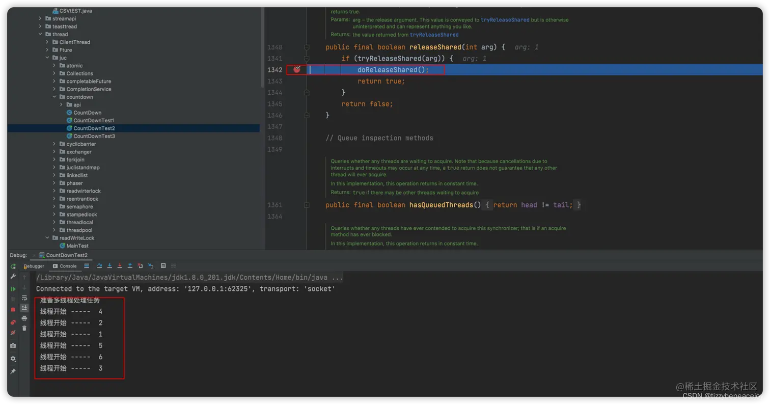This screenshot has height=404, width=770.
Task: Switch to the Debugger tab
Action: coord(34,266)
